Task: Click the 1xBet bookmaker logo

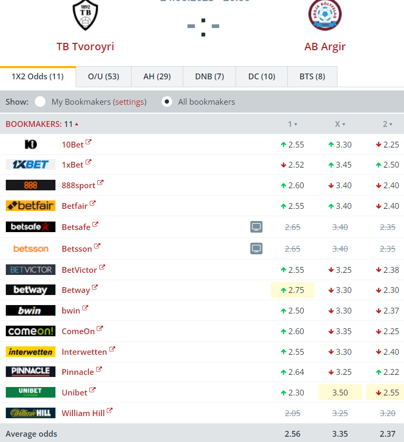Action: pos(31,164)
